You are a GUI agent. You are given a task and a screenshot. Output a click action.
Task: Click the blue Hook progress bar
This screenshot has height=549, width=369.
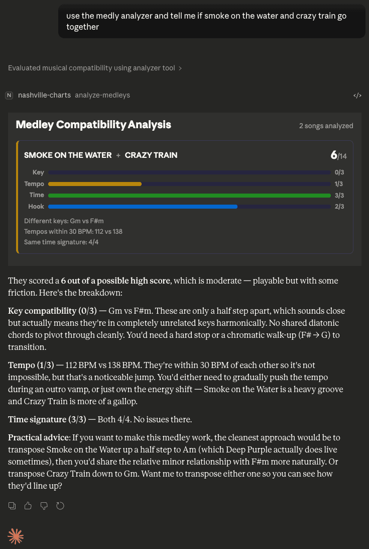[x=143, y=207]
